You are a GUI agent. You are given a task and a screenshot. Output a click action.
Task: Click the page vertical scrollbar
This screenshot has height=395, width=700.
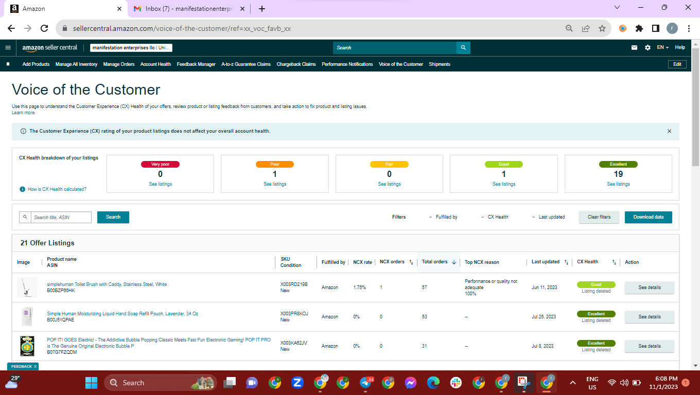click(695, 108)
